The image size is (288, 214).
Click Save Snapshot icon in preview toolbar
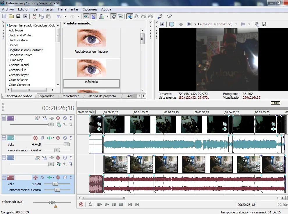[x=264, y=24]
